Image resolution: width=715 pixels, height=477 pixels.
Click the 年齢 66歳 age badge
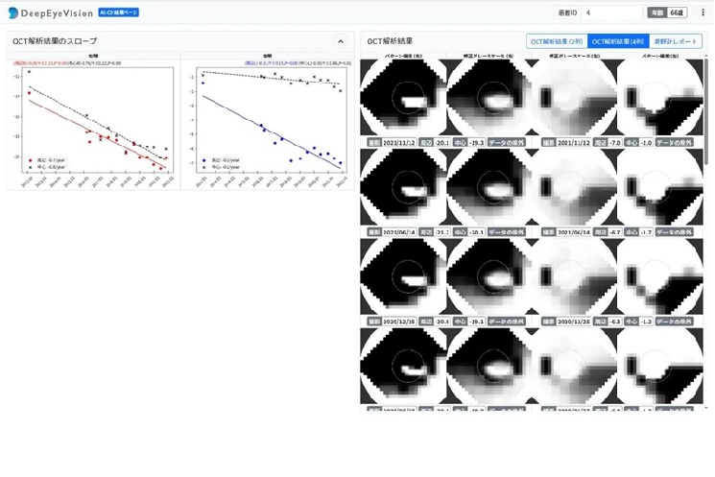(x=666, y=12)
